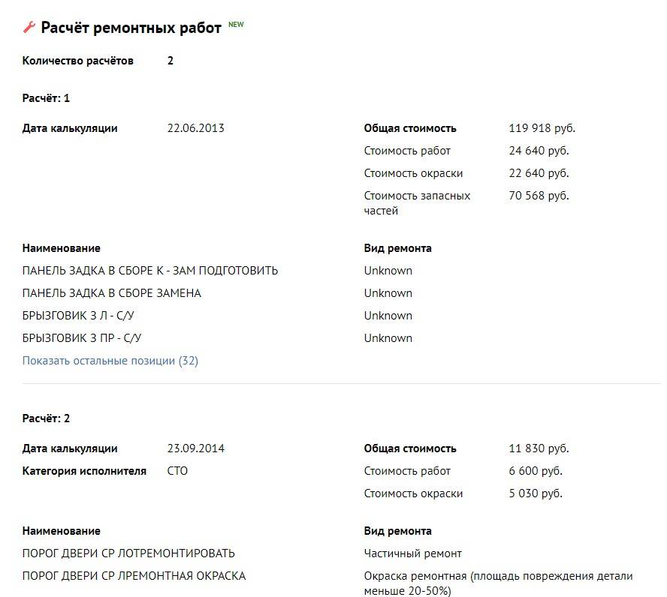
Task: Click the 'Количество расчётов' label
Action: point(78,61)
